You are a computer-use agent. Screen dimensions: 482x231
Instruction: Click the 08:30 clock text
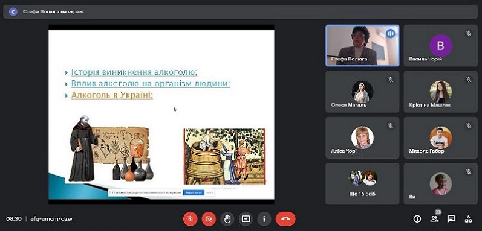pos(14,219)
